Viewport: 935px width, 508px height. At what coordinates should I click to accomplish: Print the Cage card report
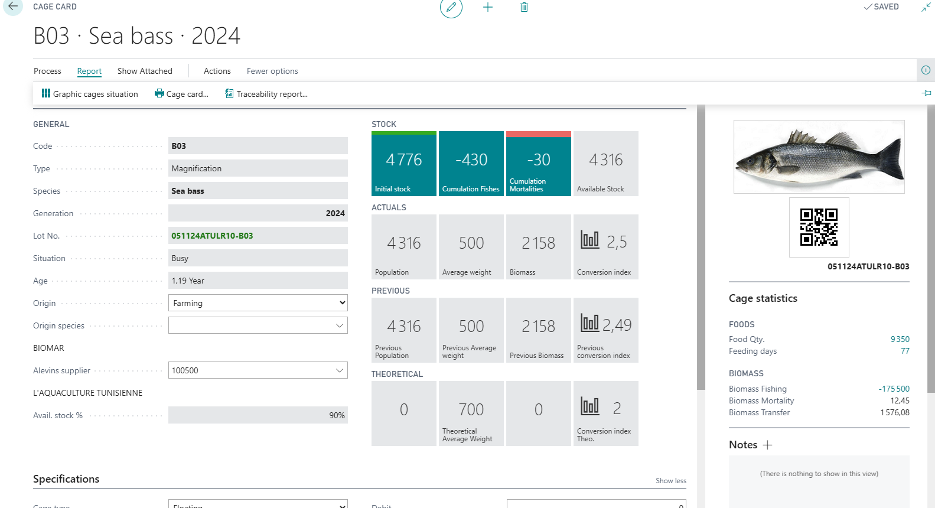[x=181, y=94]
